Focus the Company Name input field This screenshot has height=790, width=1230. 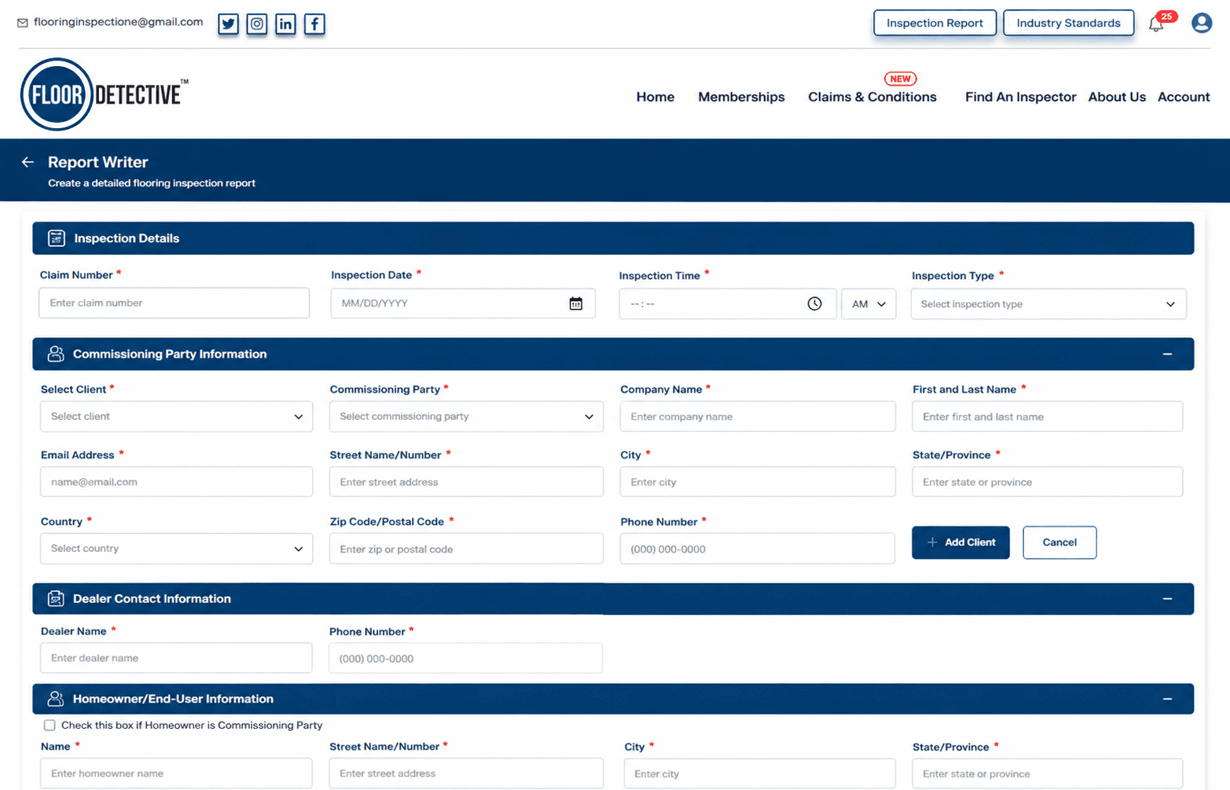(x=758, y=417)
